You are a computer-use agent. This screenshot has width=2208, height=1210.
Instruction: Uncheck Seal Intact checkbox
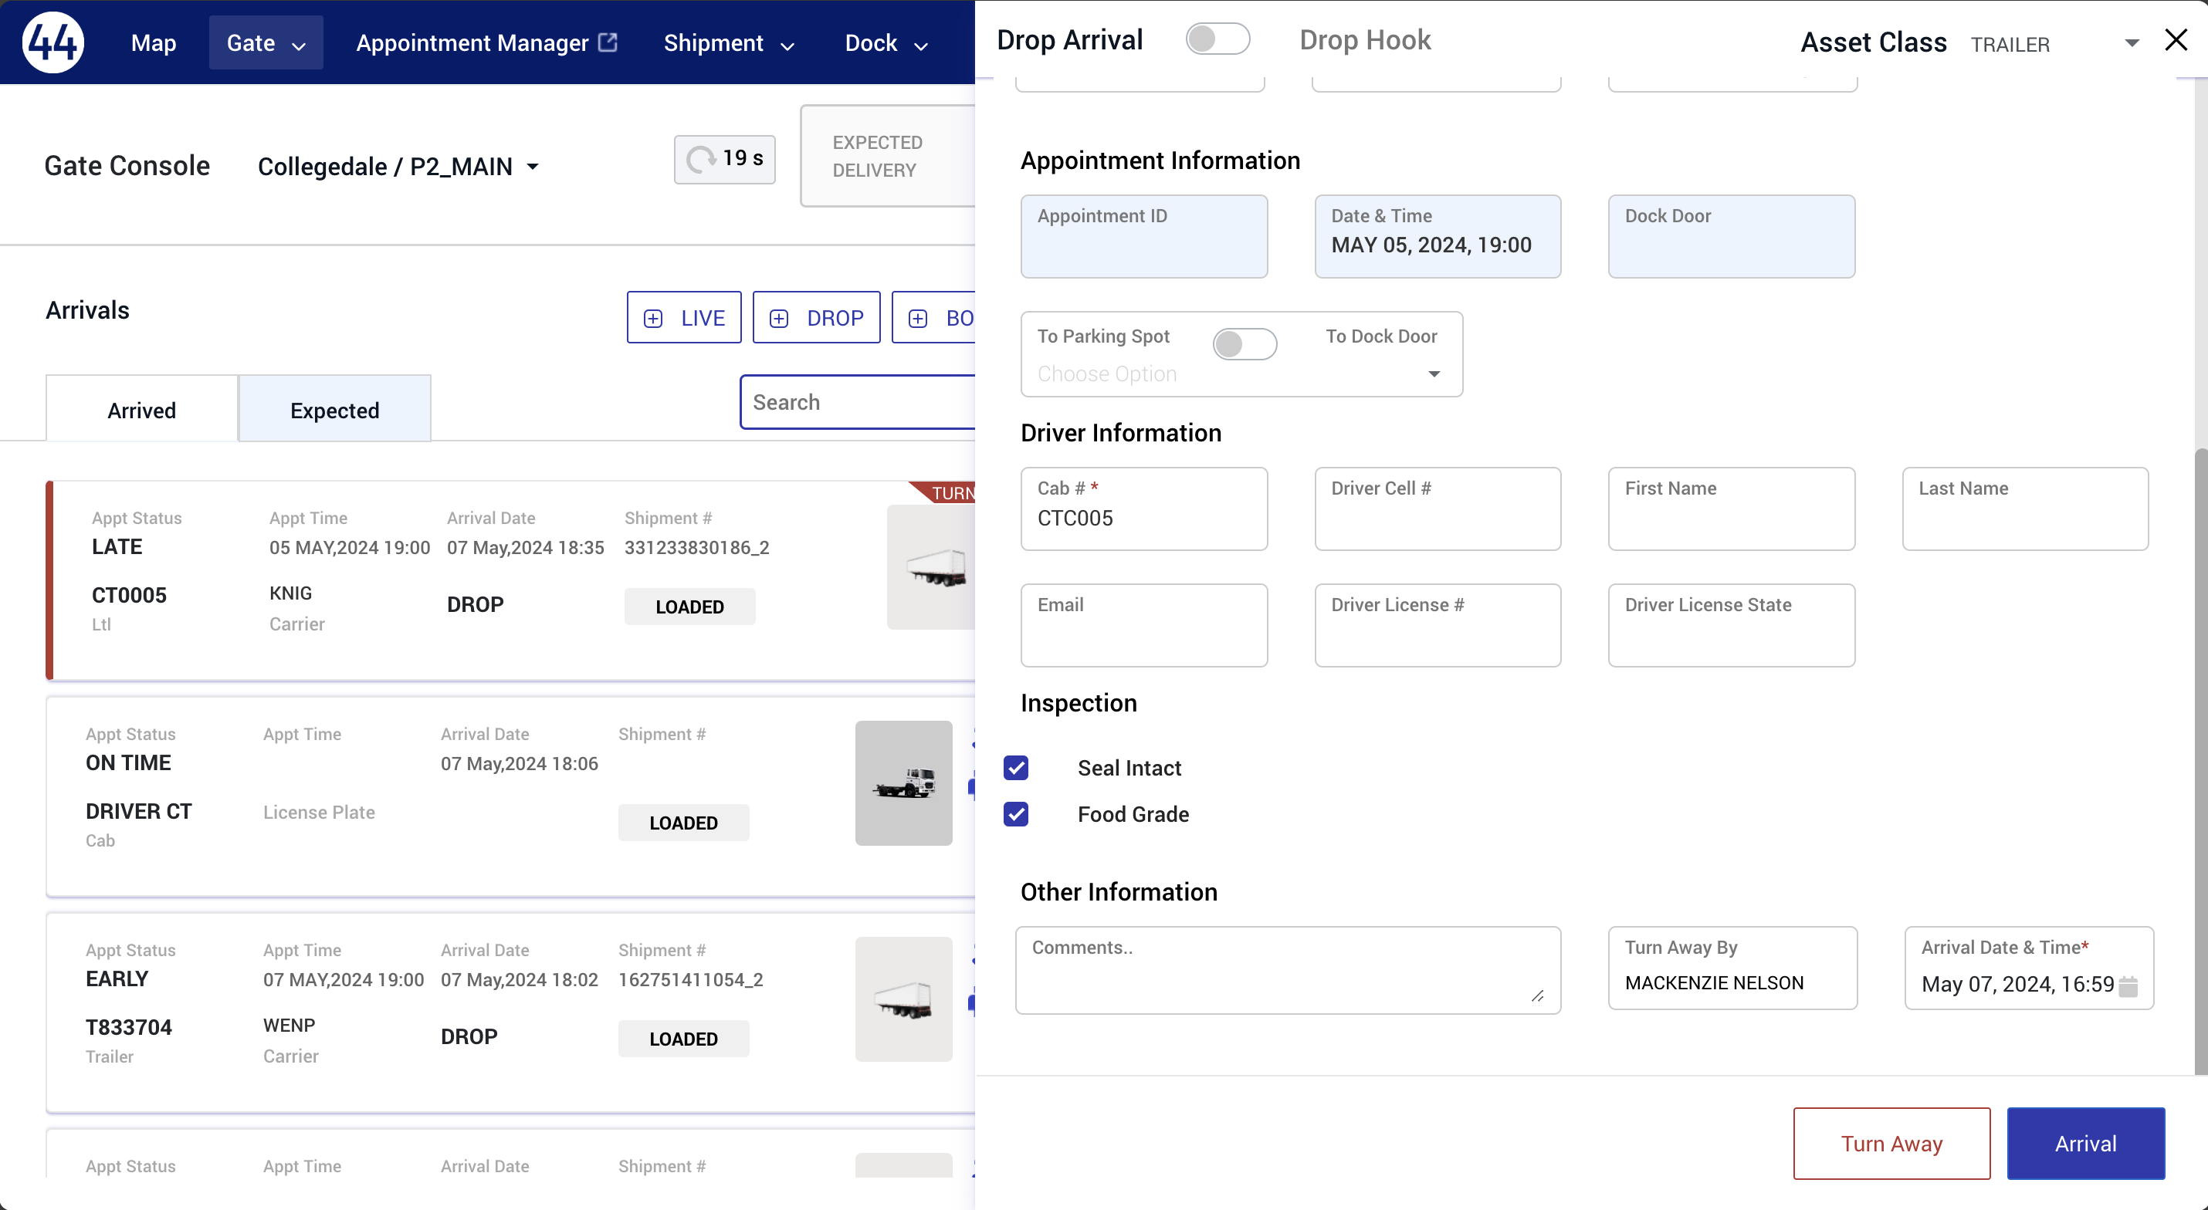coord(1017,768)
